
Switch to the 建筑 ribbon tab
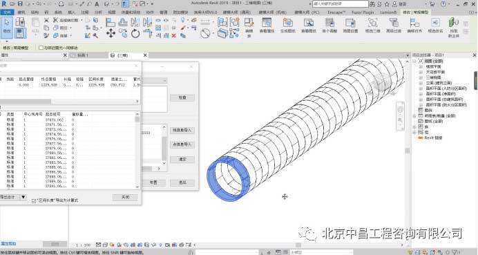point(21,12)
